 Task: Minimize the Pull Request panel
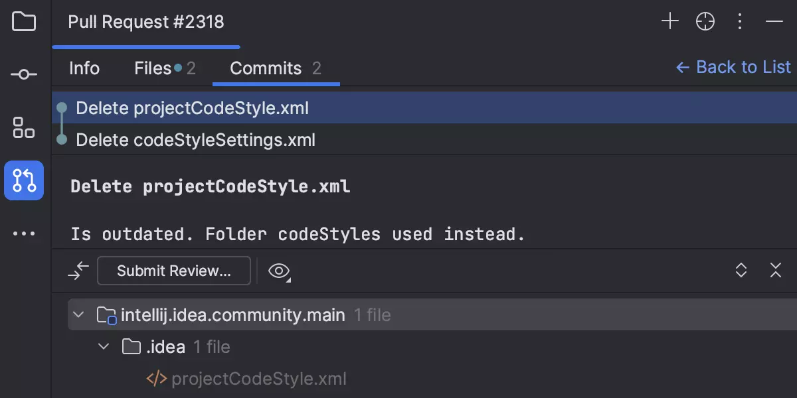coord(774,22)
